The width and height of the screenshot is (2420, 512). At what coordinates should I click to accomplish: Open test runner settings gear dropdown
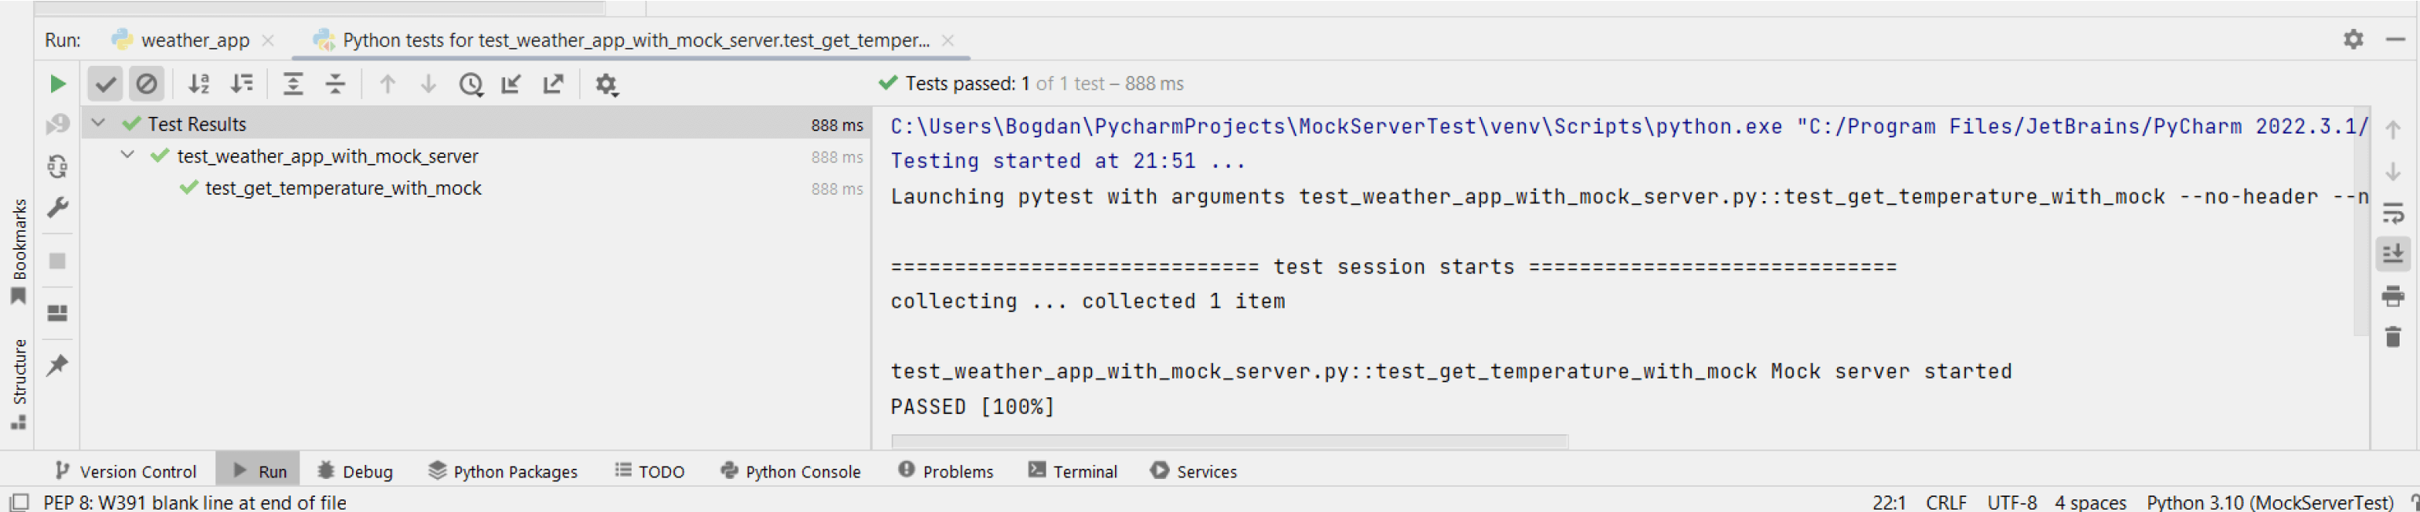pyautogui.click(x=606, y=85)
